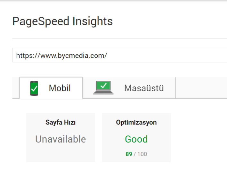Click the checkmark on laptop screen icon
Image resolution: width=227 pixels, height=171 pixels.
coord(103,85)
